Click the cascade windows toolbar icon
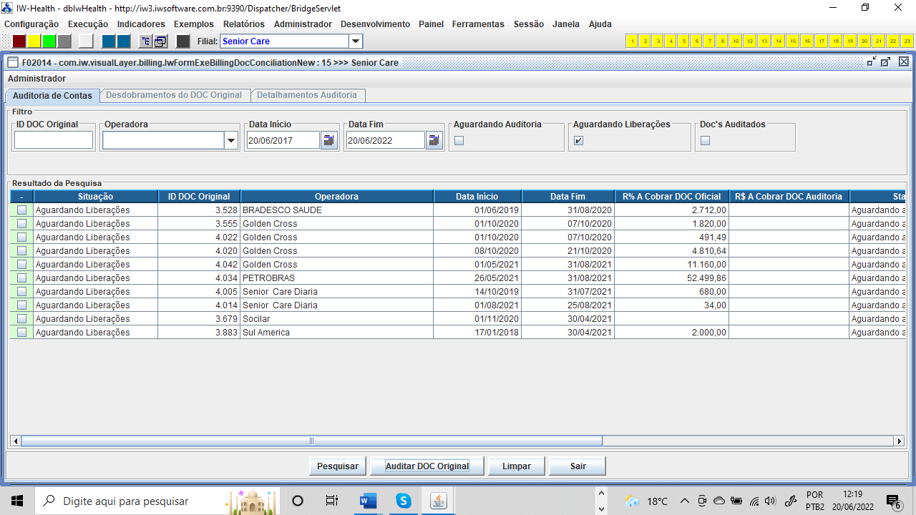Image resolution: width=916 pixels, height=515 pixels. 160,41
